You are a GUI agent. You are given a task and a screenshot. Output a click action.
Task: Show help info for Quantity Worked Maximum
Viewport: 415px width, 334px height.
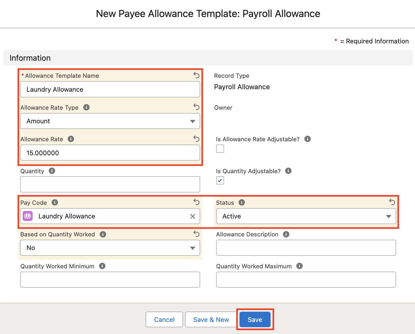[299, 266]
